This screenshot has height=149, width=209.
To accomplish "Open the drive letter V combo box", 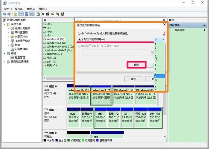I will [x=160, y=40].
